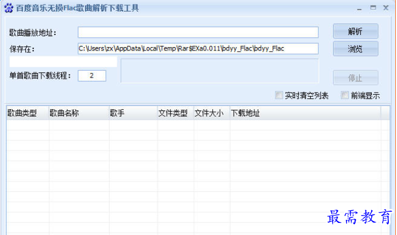
Task: Enable the 实时清空列表 checkbox
Action: (x=278, y=95)
